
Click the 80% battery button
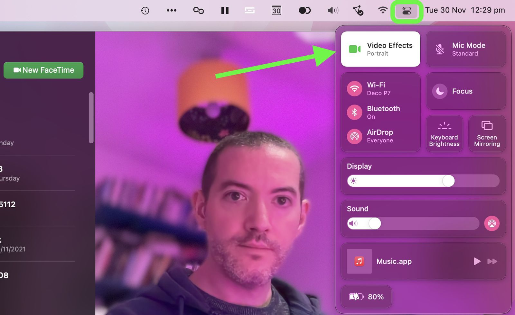pos(367,297)
